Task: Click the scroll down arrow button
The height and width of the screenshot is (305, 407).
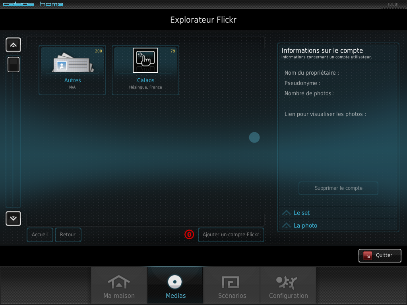Action: 13,218
